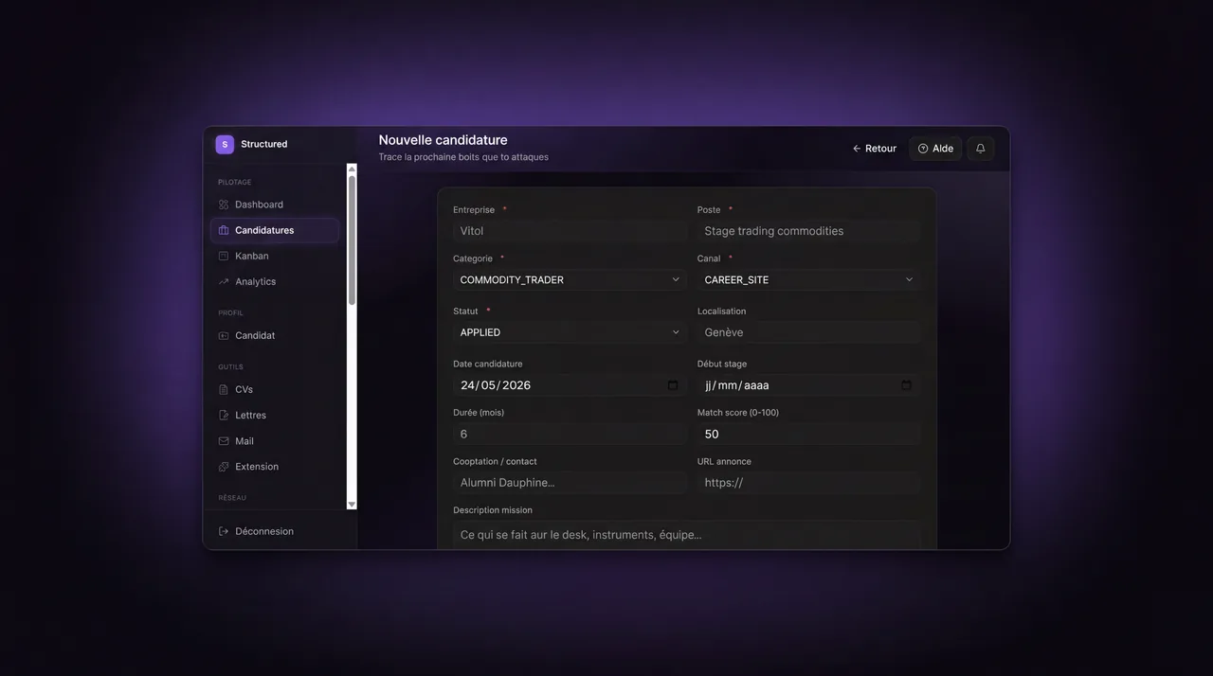Open the Date candidature calendar picker

pyautogui.click(x=673, y=385)
